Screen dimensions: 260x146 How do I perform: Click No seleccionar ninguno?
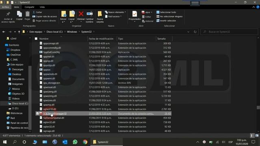169,16
